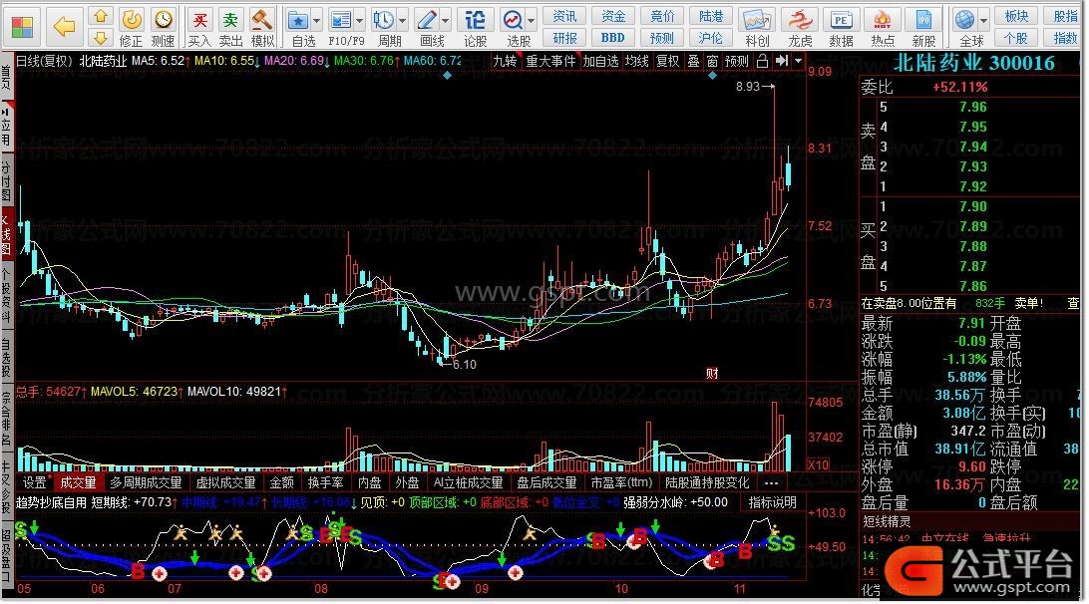Click 加自选 to add to watchlist
Screen dimensions: 1089x604
(600, 61)
